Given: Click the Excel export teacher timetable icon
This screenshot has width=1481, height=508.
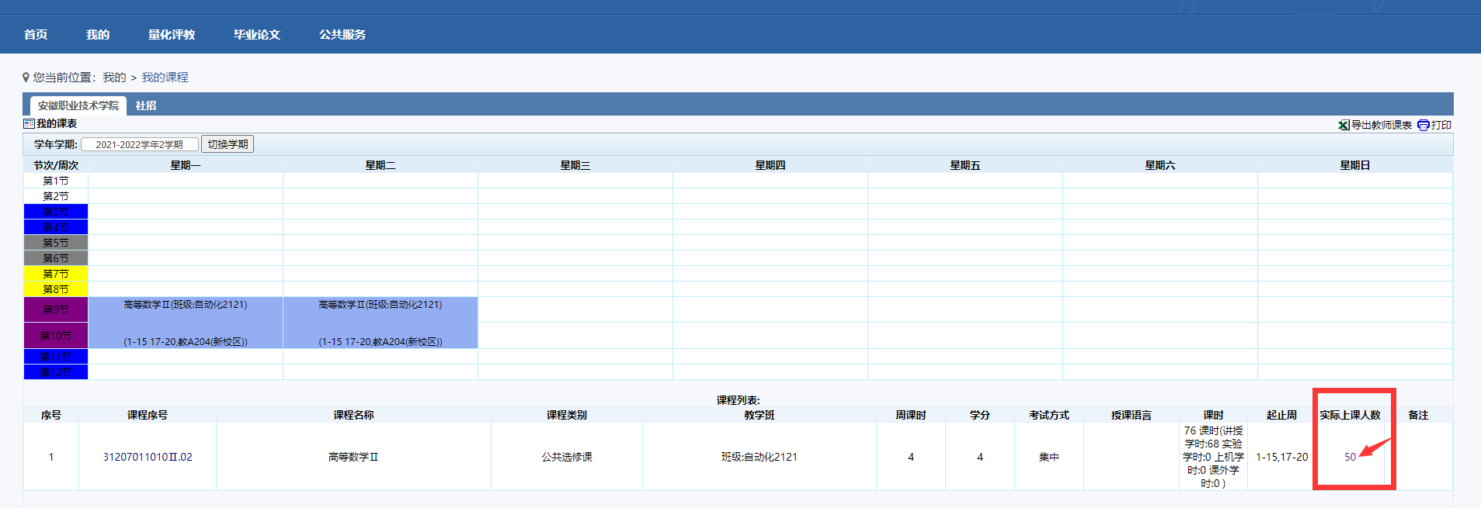Looking at the screenshot, I should coord(1344,125).
